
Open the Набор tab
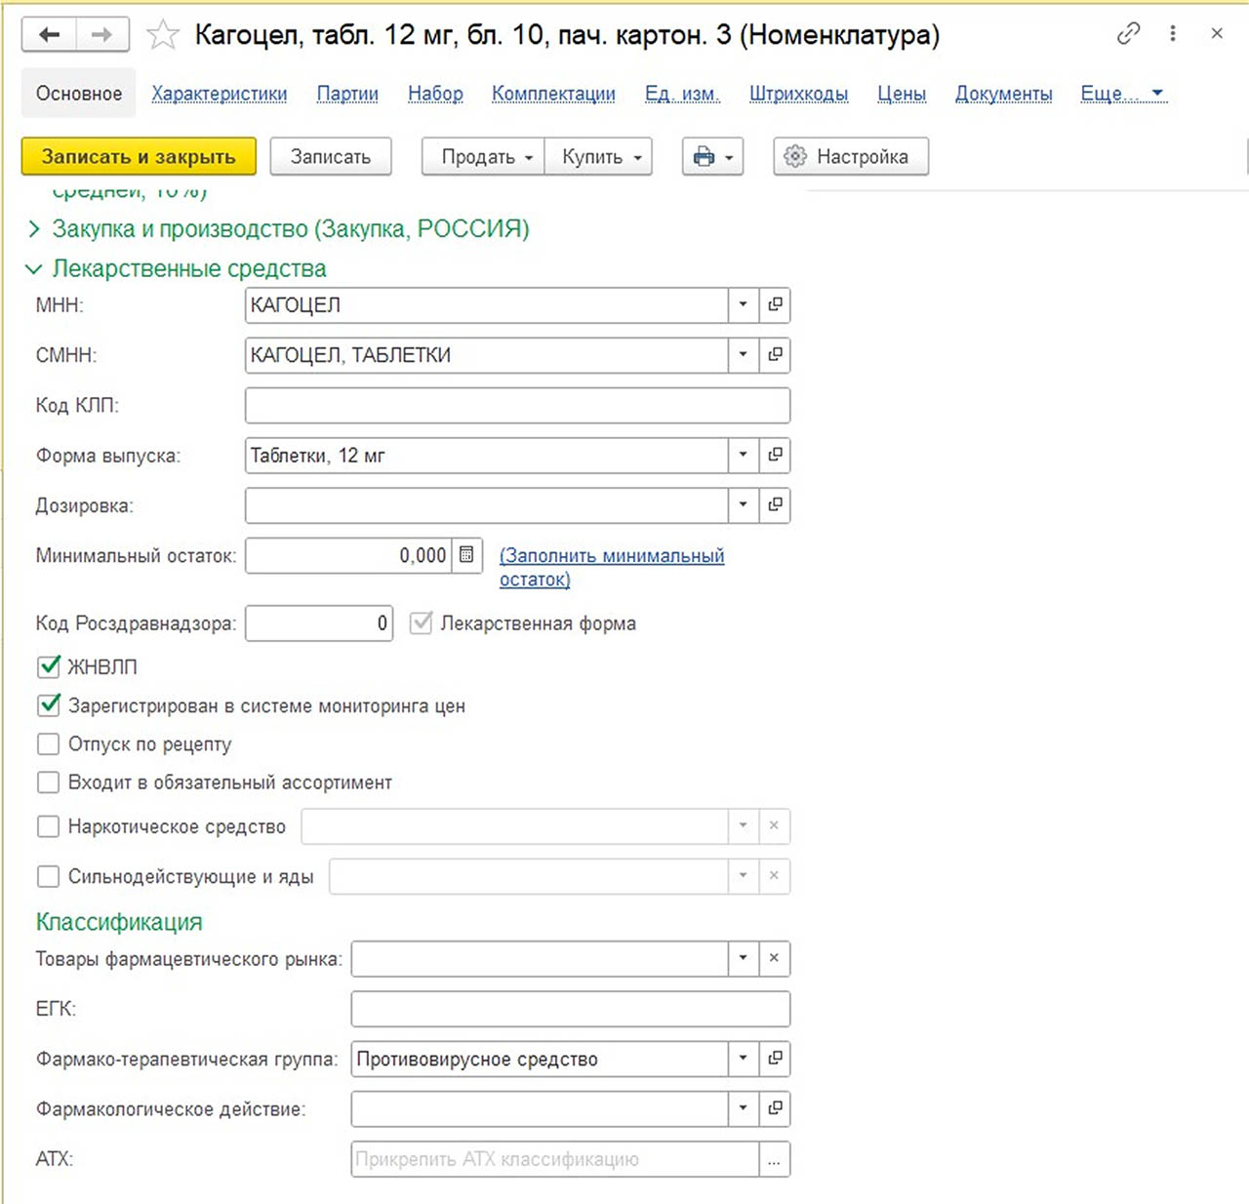(435, 94)
